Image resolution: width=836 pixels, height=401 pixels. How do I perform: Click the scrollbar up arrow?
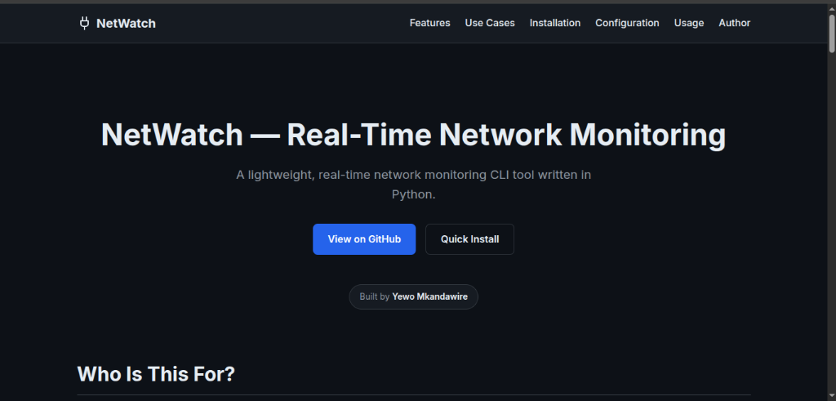[832, 7]
